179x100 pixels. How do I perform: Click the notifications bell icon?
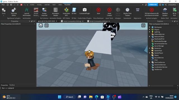[146, 5]
